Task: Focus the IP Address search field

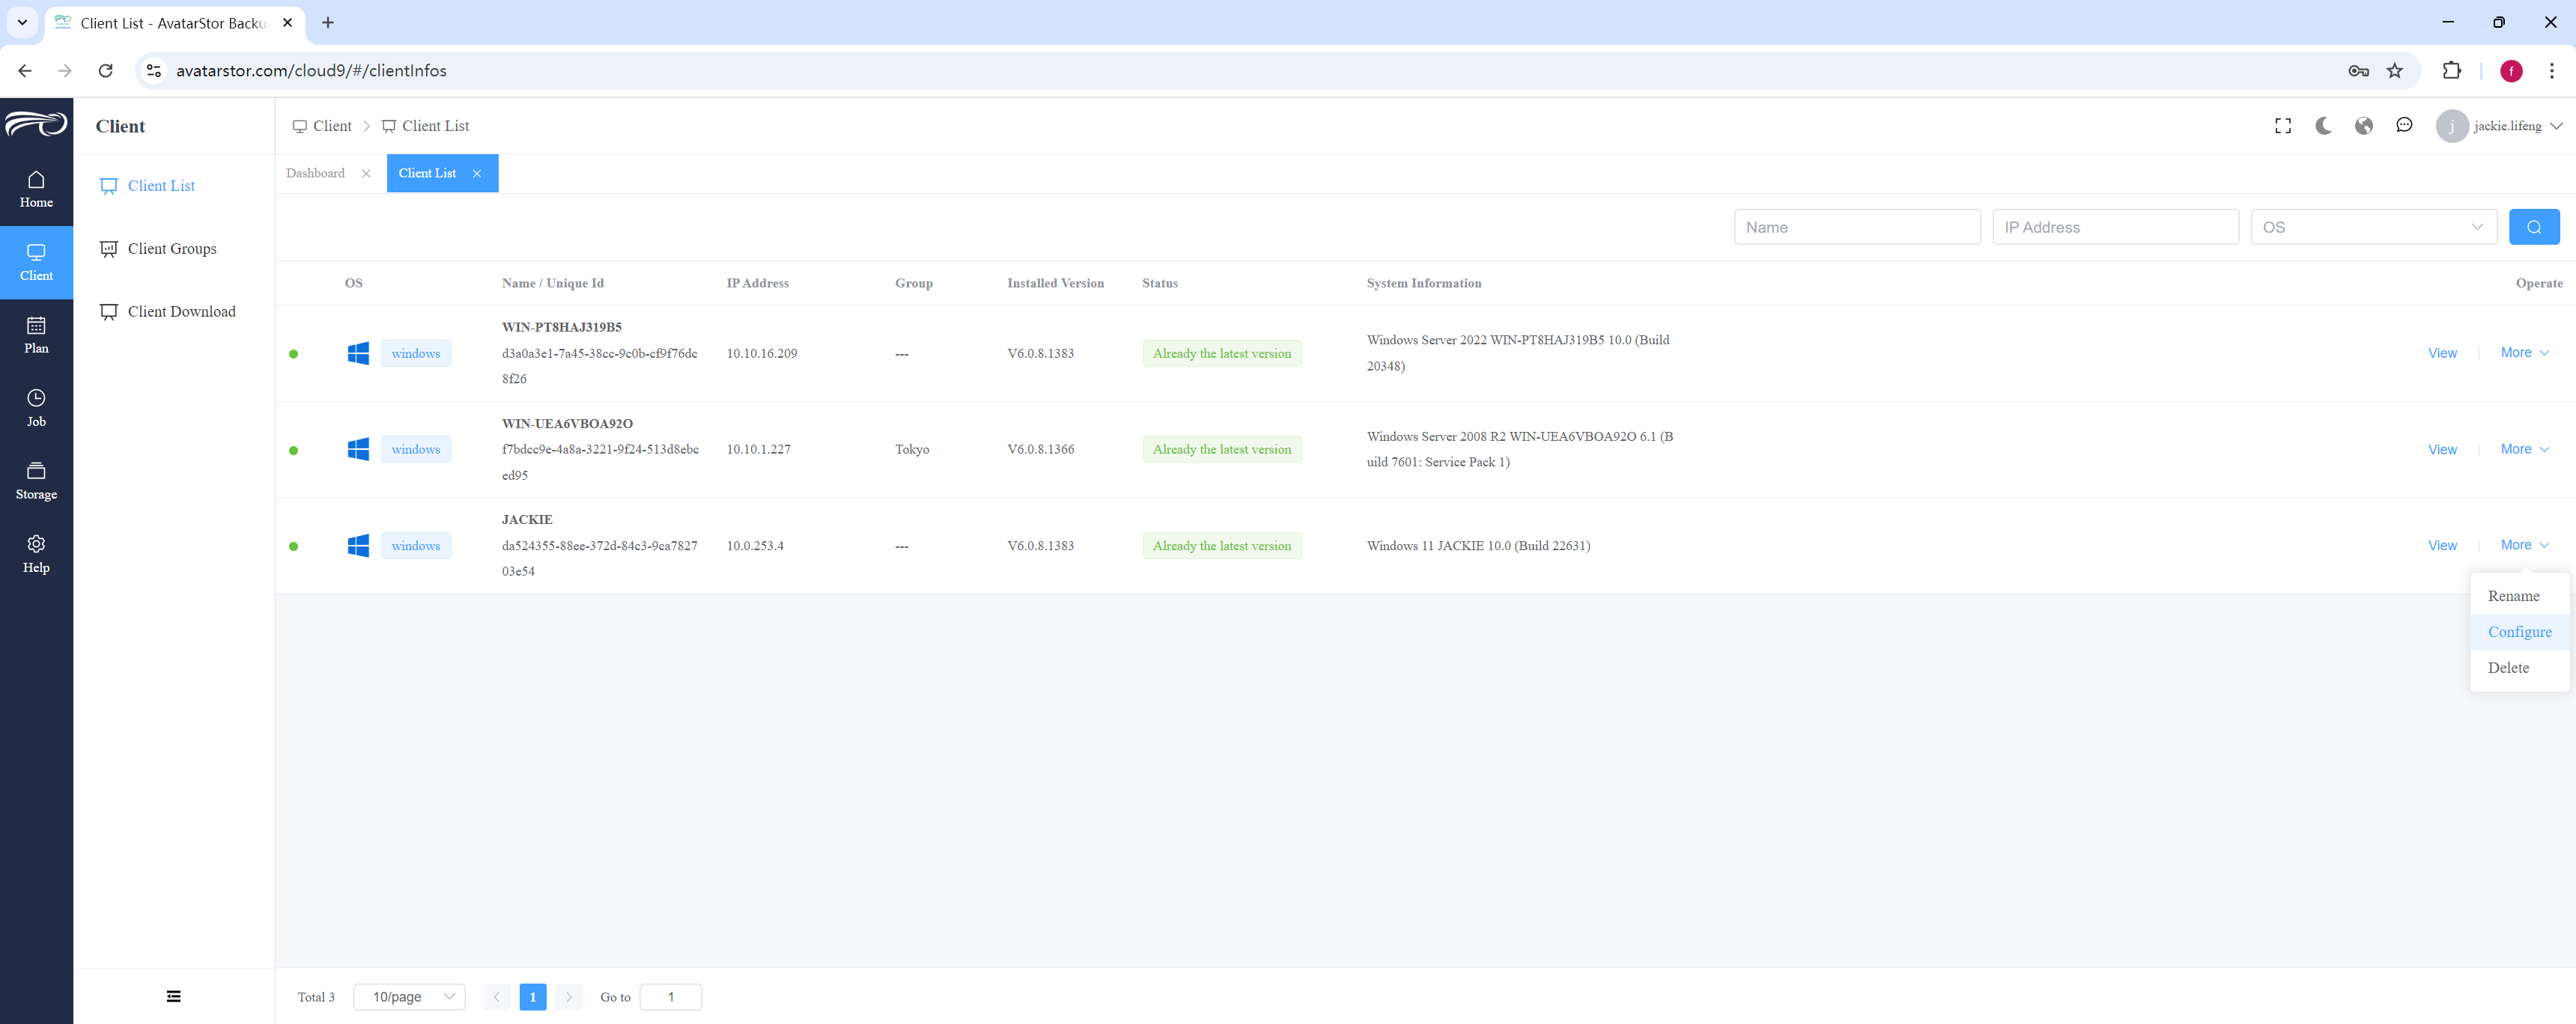Action: [x=2115, y=227]
